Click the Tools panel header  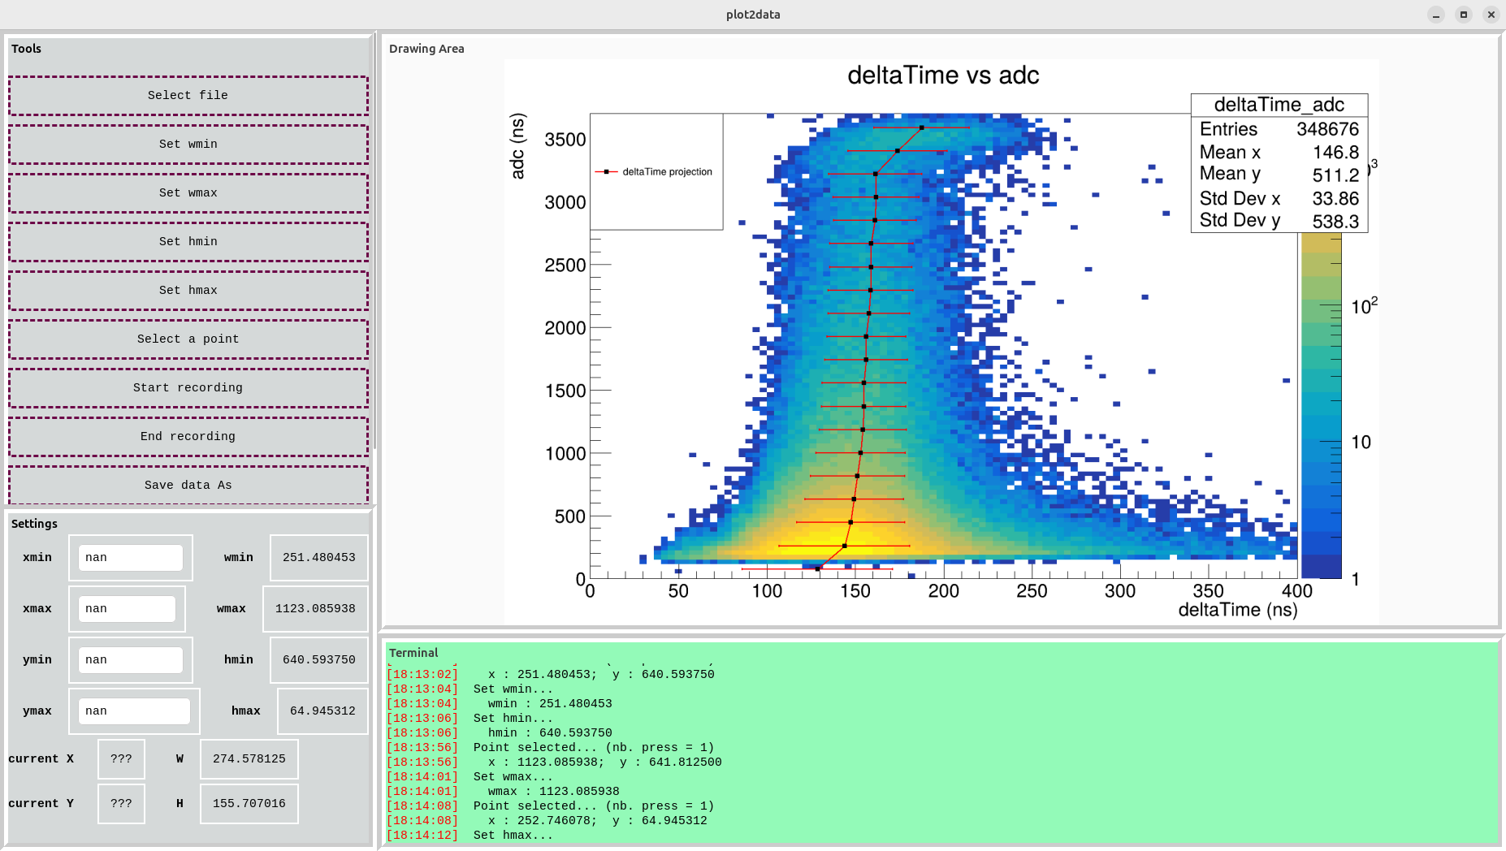point(26,49)
